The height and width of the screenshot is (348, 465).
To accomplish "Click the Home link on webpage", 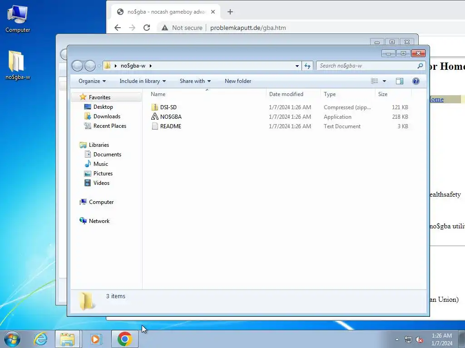I will [x=436, y=99].
